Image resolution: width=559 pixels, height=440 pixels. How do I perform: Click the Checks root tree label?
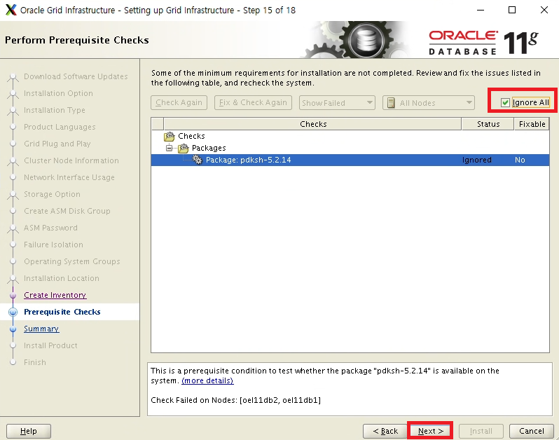[x=191, y=136]
